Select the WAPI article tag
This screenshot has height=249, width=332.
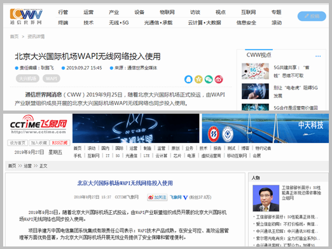coord(52,79)
